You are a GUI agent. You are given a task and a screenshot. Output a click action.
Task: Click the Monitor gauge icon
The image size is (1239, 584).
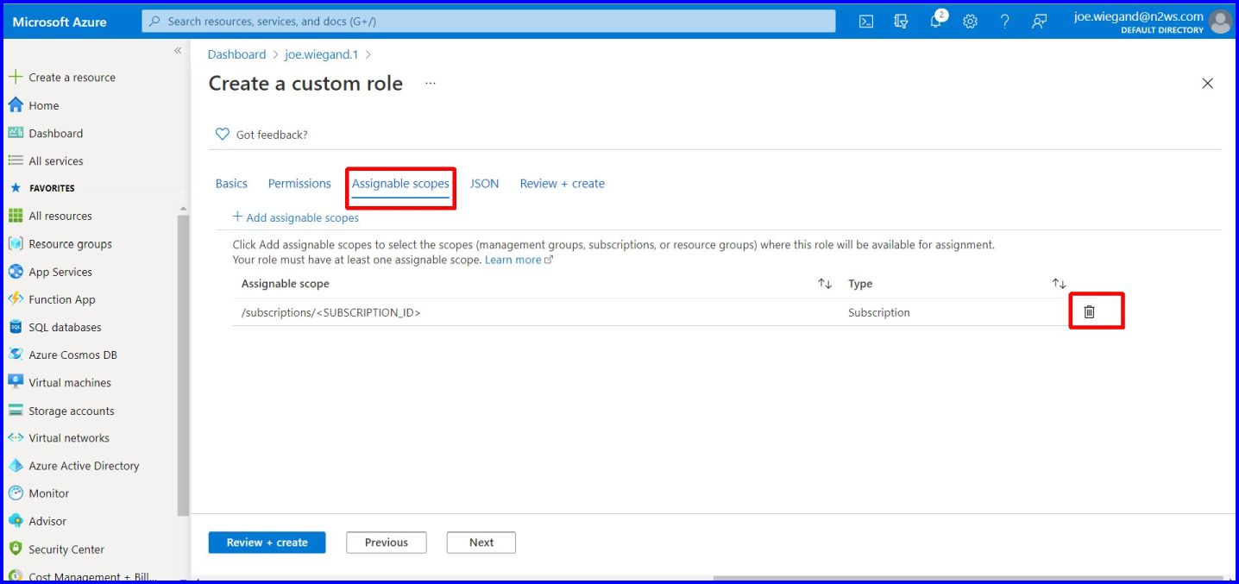click(x=16, y=493)
